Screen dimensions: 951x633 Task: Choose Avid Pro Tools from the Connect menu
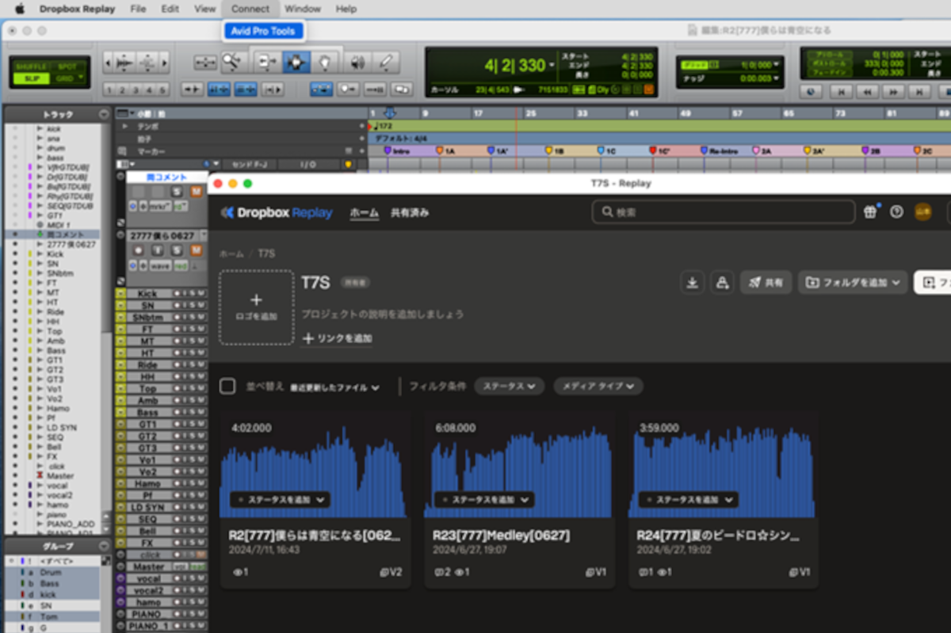coord(262,30)
